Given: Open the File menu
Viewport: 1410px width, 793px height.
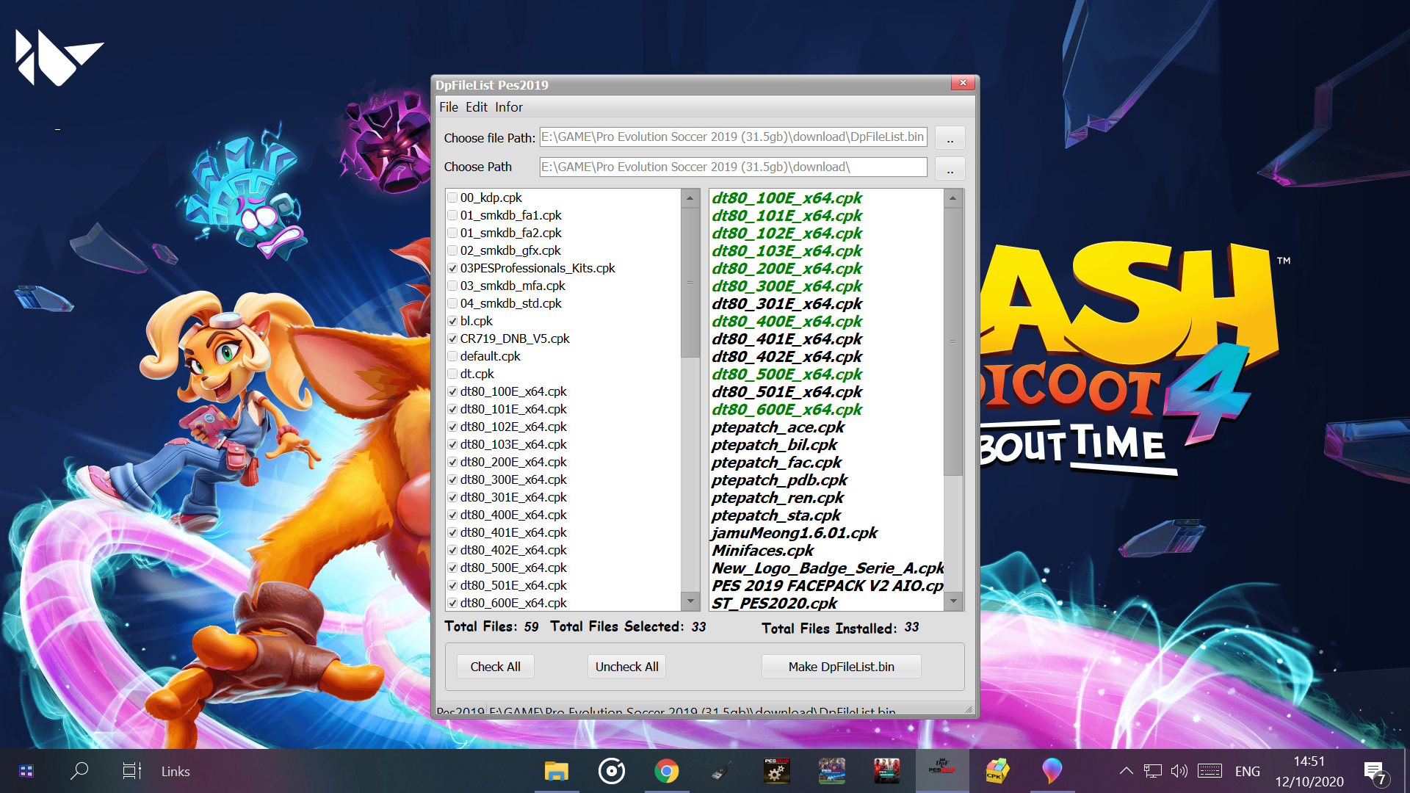Looking at the screenshot, I should tap(448, 107).
